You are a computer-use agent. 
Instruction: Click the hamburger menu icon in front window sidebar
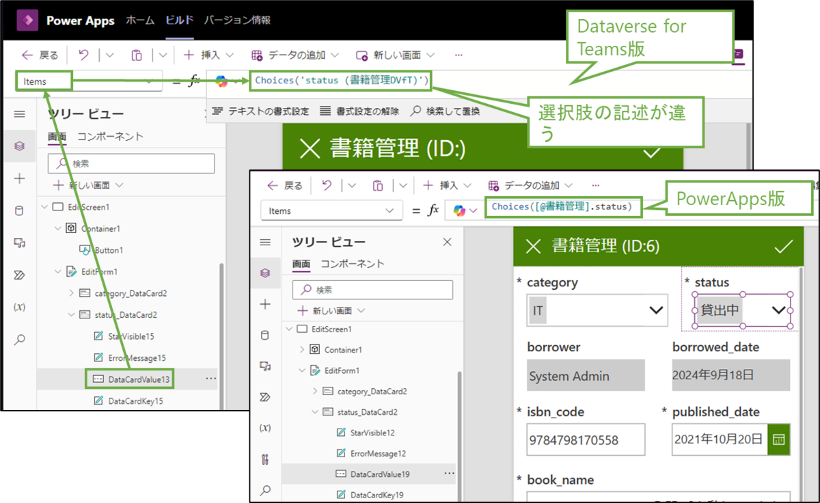tap(265, 242)
